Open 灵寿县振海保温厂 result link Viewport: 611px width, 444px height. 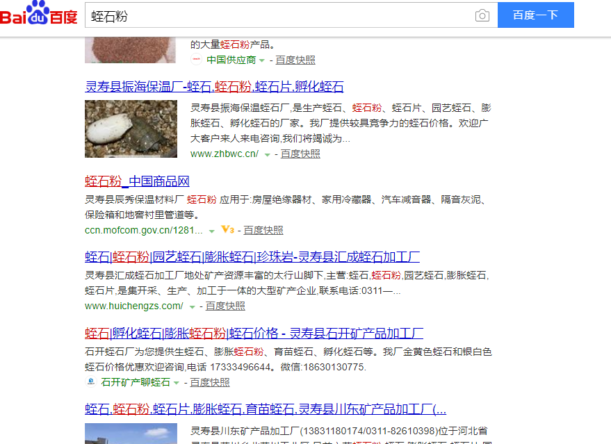(214, 86)
